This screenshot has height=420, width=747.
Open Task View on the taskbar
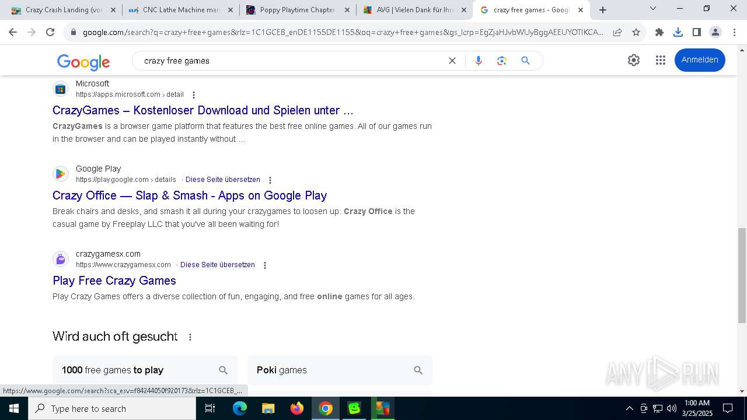[210, 408]
